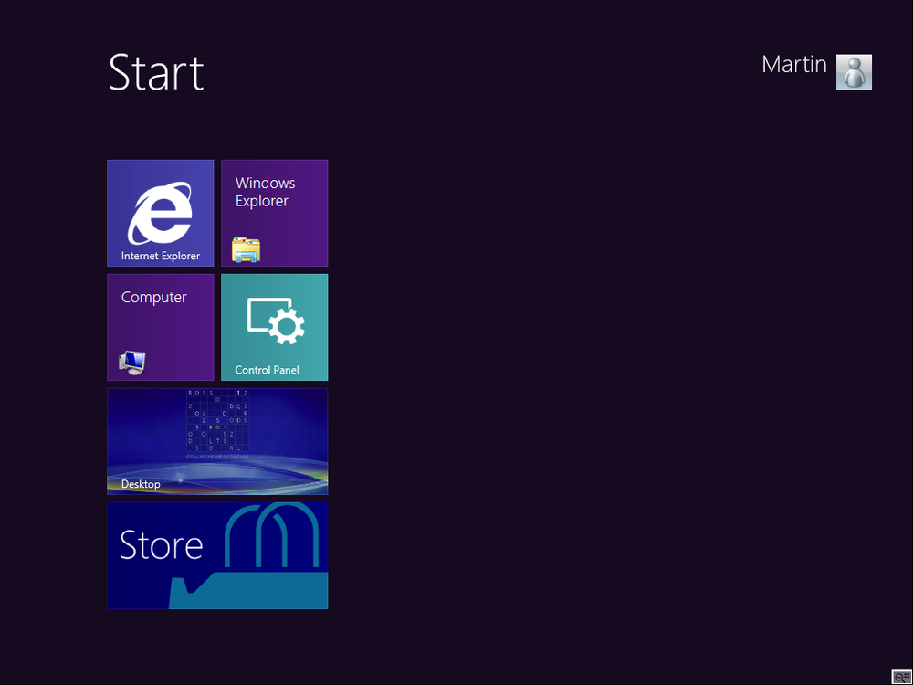This screenshot has height=685, width=913.
Task: Click the Desktop tile preview
Action: [x=217, y=441]
